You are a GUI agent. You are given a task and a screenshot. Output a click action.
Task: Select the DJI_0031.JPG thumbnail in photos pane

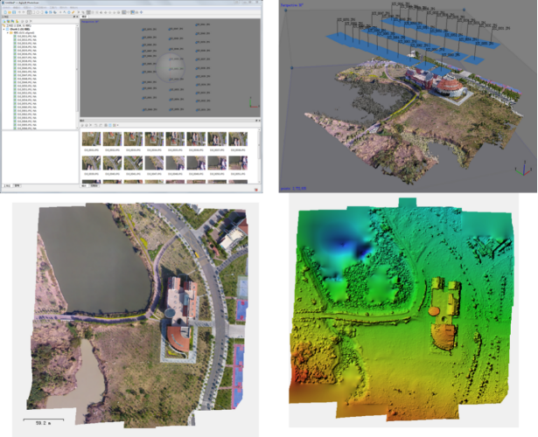pos(91,139)
